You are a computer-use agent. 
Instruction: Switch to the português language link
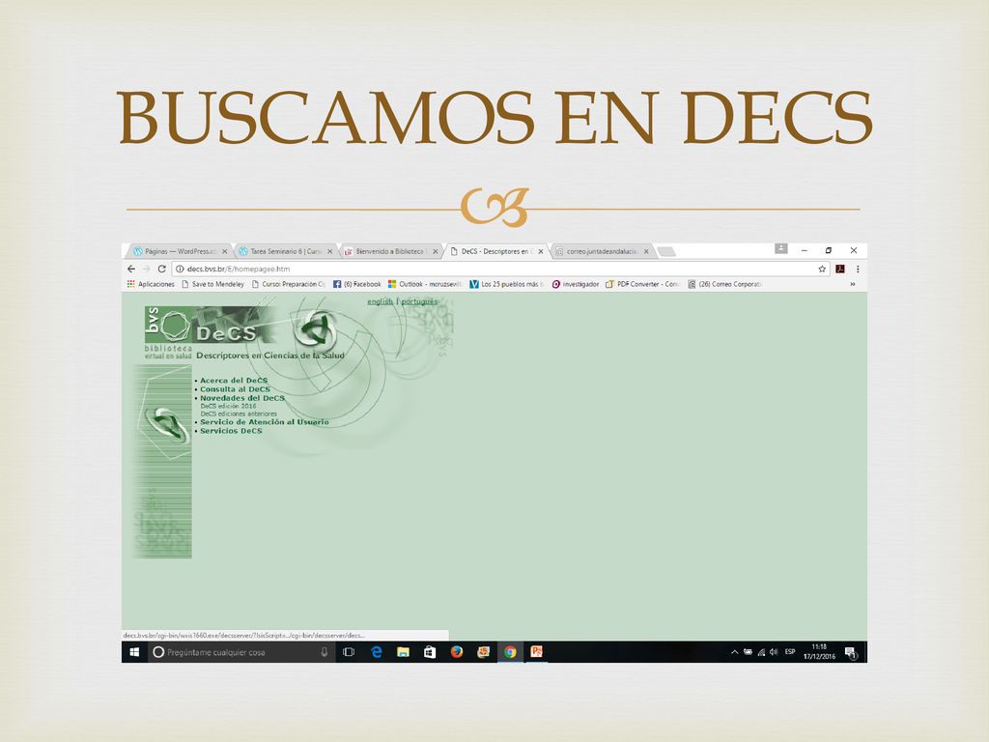[x=419, y=301]
